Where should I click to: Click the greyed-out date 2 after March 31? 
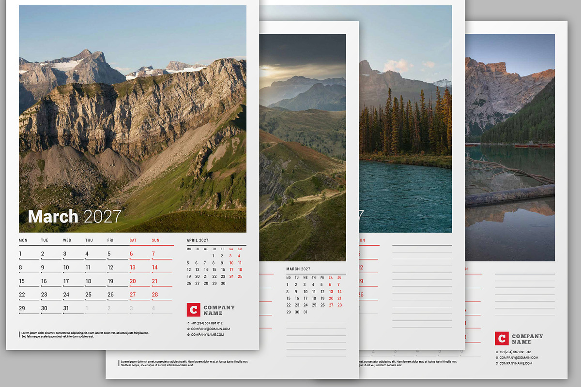tap(109, 308)
